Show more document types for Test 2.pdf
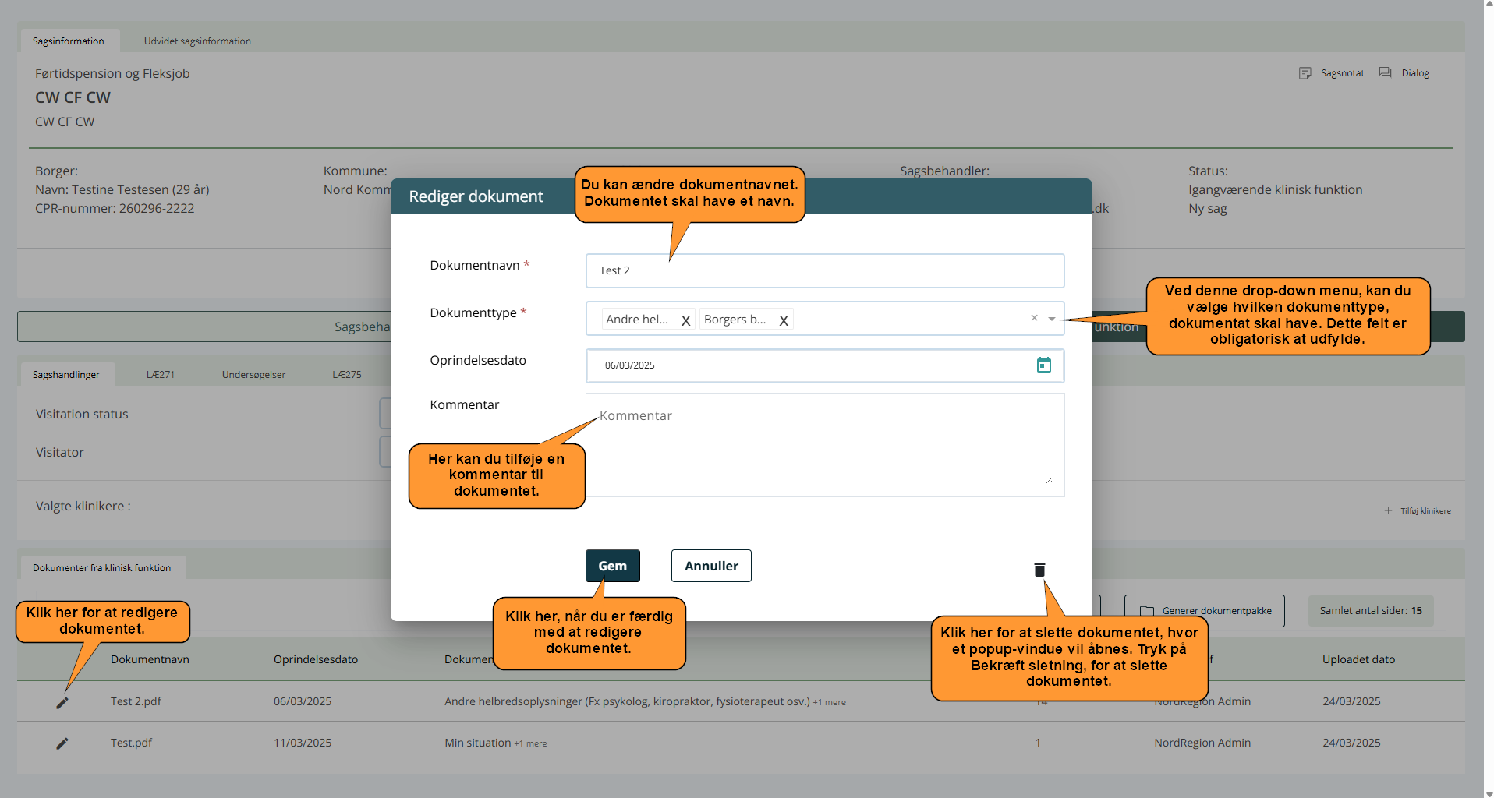 [829, 702]
